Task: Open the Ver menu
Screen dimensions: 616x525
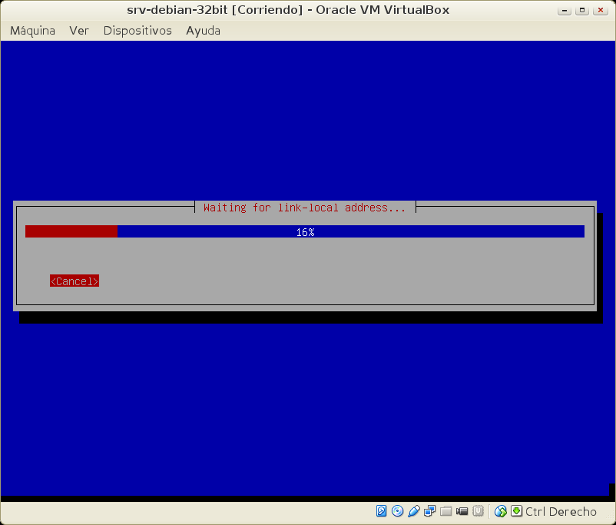Action: tap(79, 31)
